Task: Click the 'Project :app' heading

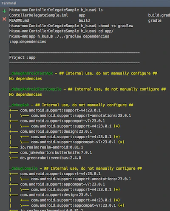Action: [x=23, y=57]
